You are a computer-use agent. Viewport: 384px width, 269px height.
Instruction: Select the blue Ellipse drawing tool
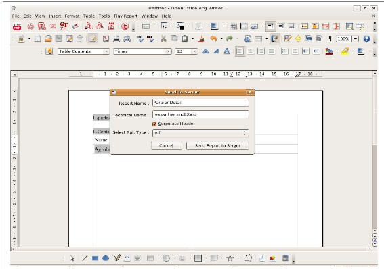[x=106, y=258]
